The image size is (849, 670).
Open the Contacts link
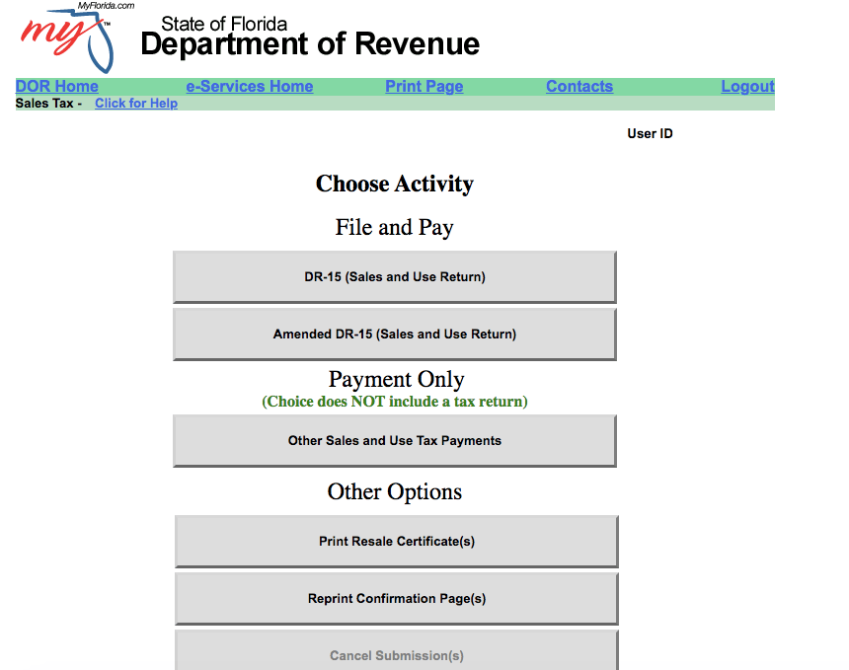579,86
